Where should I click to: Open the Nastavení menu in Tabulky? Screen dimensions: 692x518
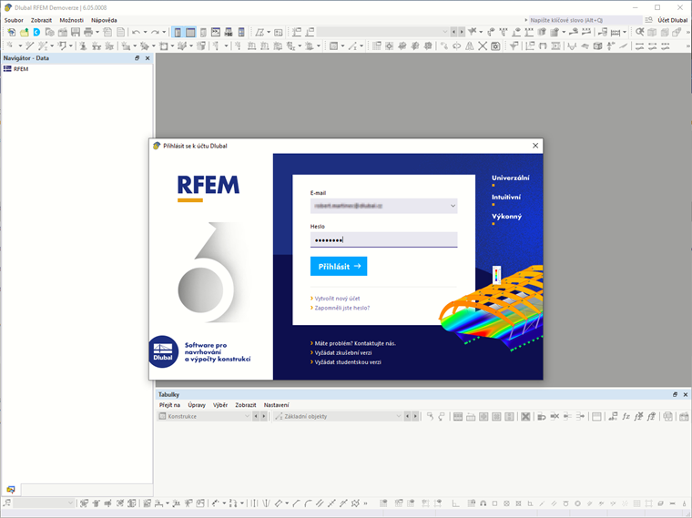click(276, 404)
